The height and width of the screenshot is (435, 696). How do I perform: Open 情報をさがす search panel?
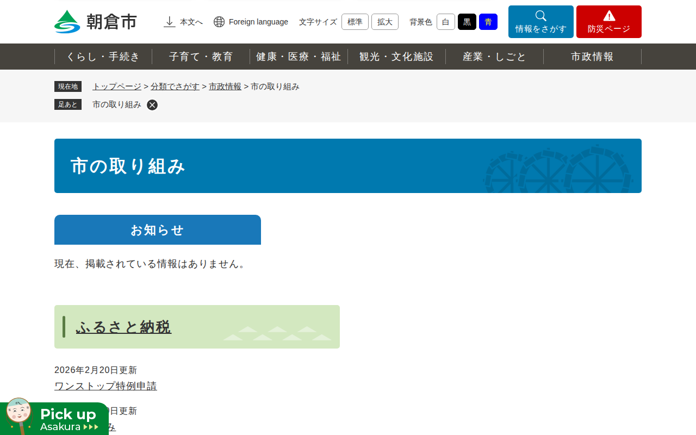tap(541, 22)
